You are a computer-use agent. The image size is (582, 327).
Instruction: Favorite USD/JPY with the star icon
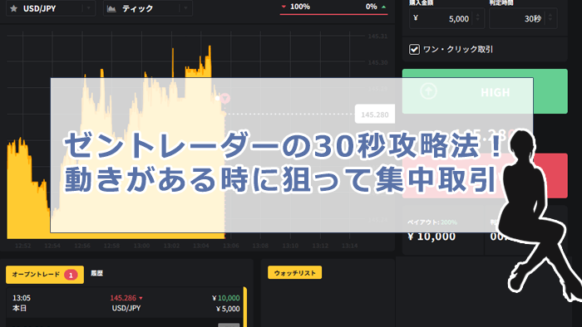coord(14,8)
